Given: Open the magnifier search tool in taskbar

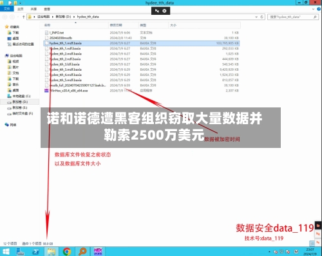Looking at the screenshot, I should (x=82, y=251).
